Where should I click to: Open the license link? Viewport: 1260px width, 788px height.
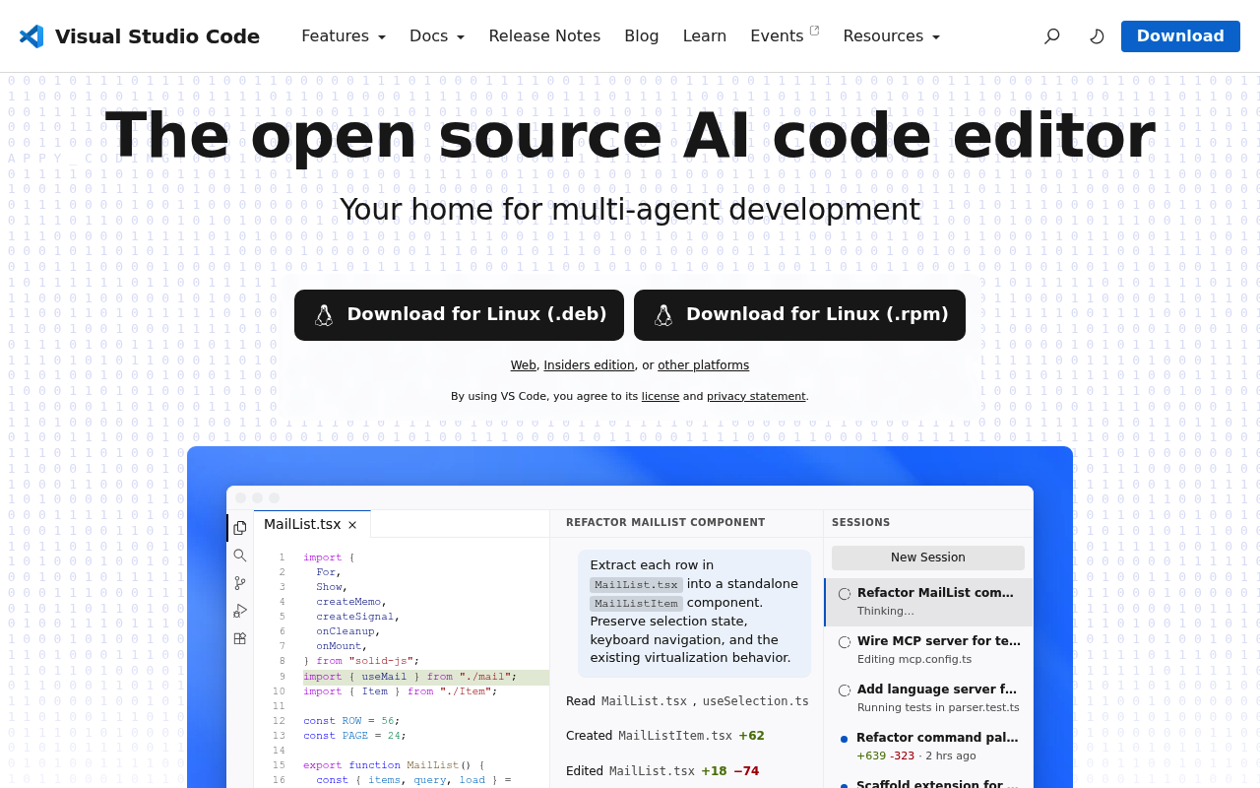coord(660,396)
